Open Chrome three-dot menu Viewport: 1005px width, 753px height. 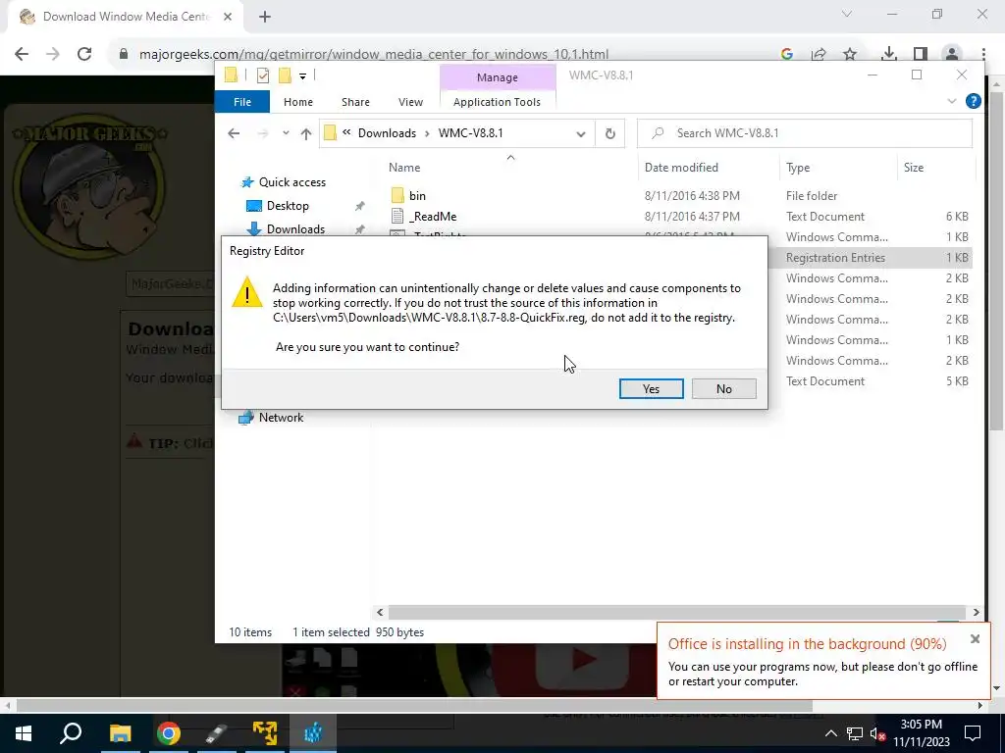(x=983, y=54)
